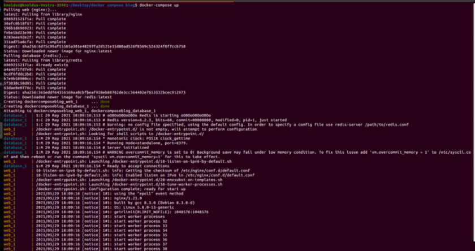Click the 'built by gcc 8.3.0' line
Image resolution: width=475 pixels, height=251 pixels.
click(x=99, y=203)
